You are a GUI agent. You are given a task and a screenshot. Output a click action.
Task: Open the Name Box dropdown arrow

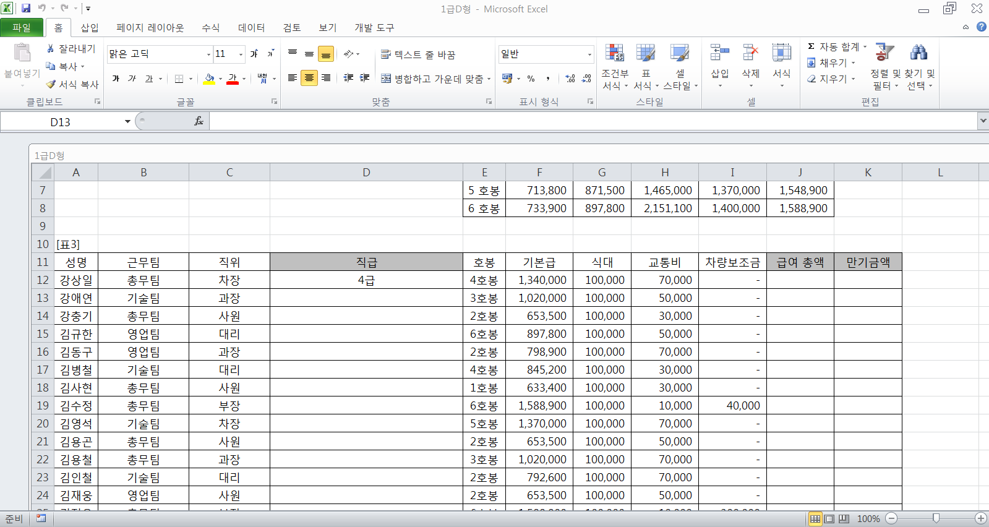point(127,121)
